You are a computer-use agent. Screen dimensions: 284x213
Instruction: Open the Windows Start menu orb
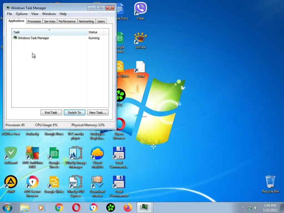click(7, 207)
